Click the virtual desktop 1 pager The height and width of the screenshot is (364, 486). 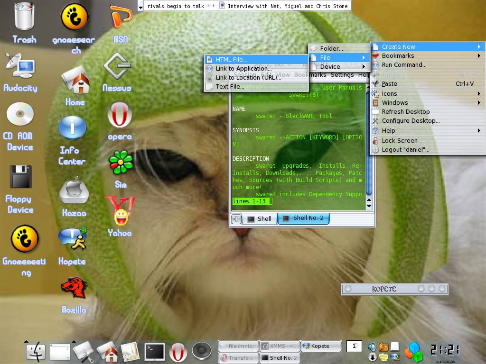[x=354, y=346]
